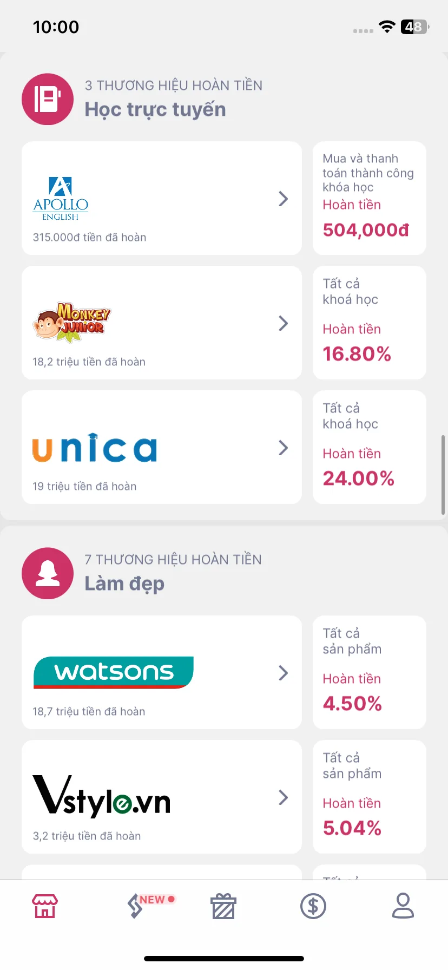The image size is (448, 970).
Task: Open the store tab icon in bottom bar
Action: (45, 906)
